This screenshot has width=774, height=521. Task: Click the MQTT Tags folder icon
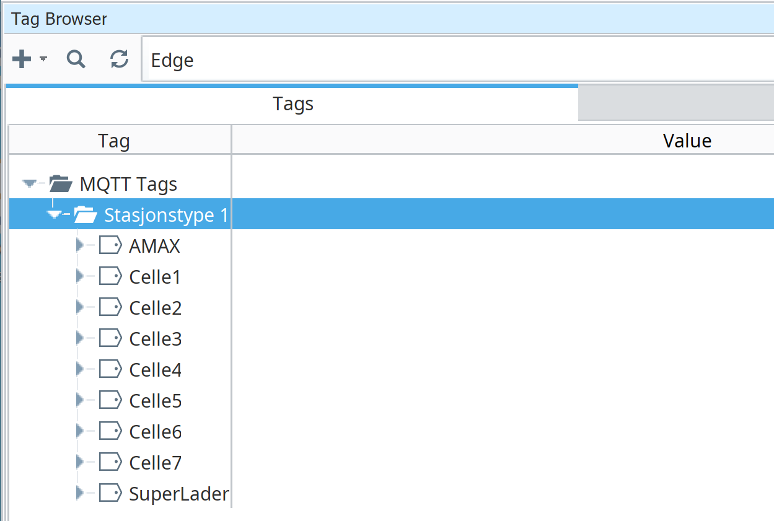click(61, 184)
